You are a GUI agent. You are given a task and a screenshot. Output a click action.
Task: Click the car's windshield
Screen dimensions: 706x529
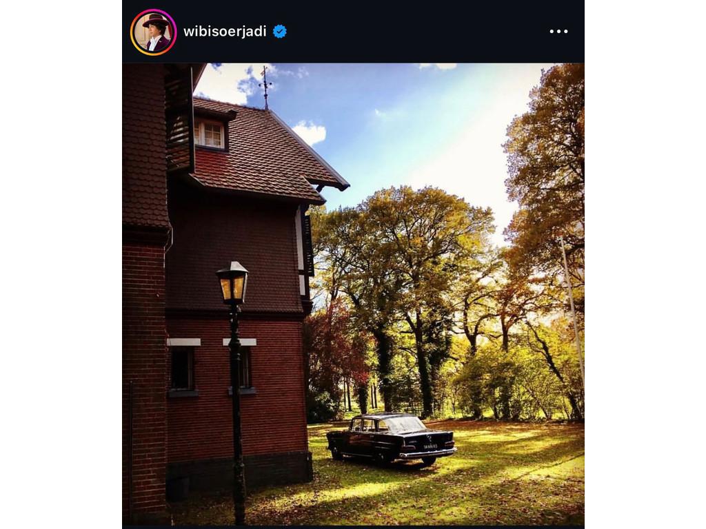tap(403, 425)
